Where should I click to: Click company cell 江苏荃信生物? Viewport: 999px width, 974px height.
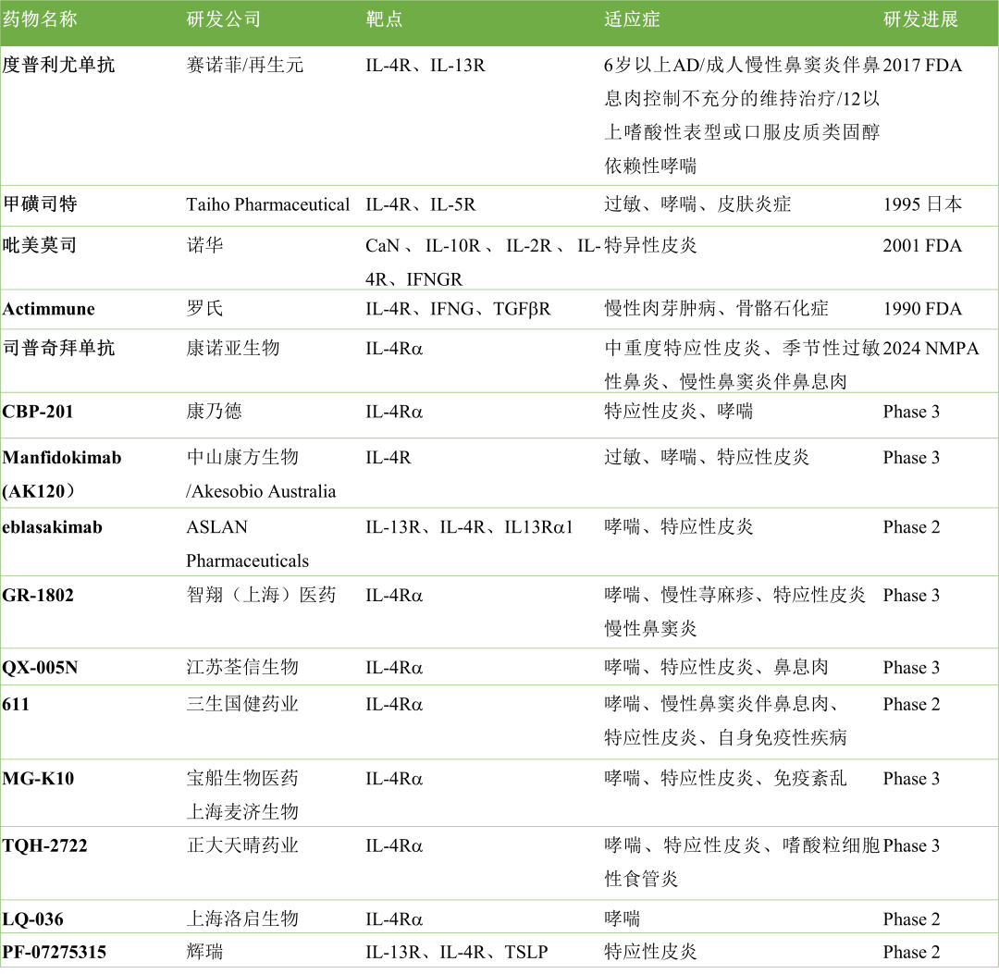point(242,667)
